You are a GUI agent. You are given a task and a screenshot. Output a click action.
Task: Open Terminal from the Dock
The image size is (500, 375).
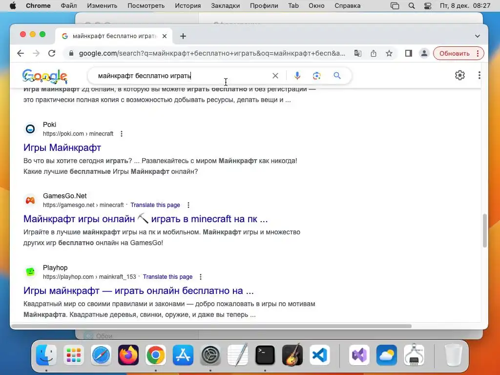(x=265, y=355)
